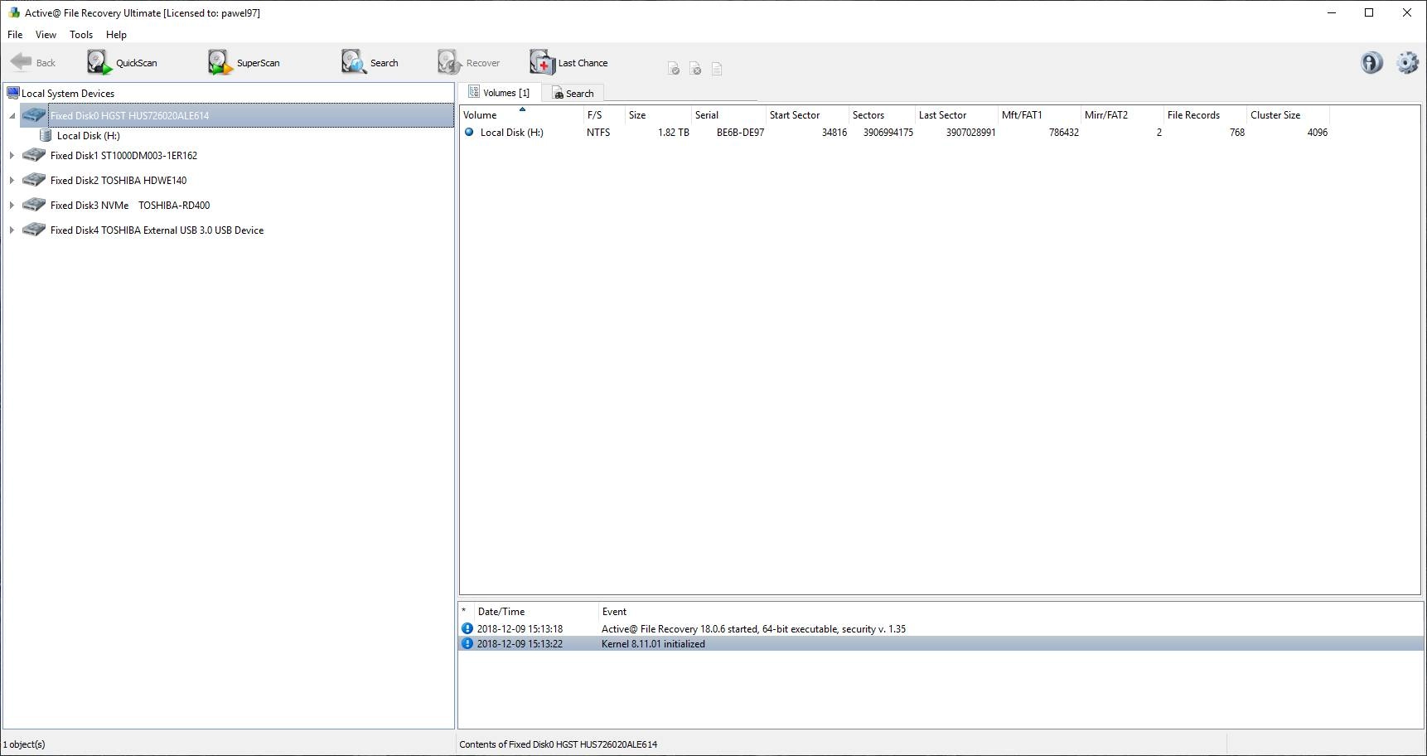The height and width of the screenshot is (756, 1427).
Task: Select Fixed Disk2 TOSHIBA HDWE140 label
Action: pyautogui.click(x=119, y=181)
